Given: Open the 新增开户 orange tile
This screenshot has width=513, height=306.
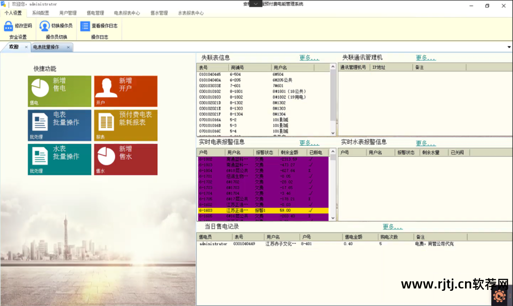Looking at the screenshot, I should point(125,91).
